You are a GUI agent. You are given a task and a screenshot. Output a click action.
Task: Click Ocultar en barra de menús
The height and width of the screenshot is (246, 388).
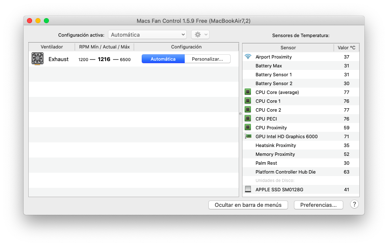[x=248, y=205]
